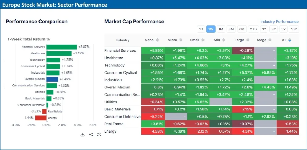Sort by Small column arrows
Image resolution: width=307 pixels, height=150 pixels.
point(204,40)
